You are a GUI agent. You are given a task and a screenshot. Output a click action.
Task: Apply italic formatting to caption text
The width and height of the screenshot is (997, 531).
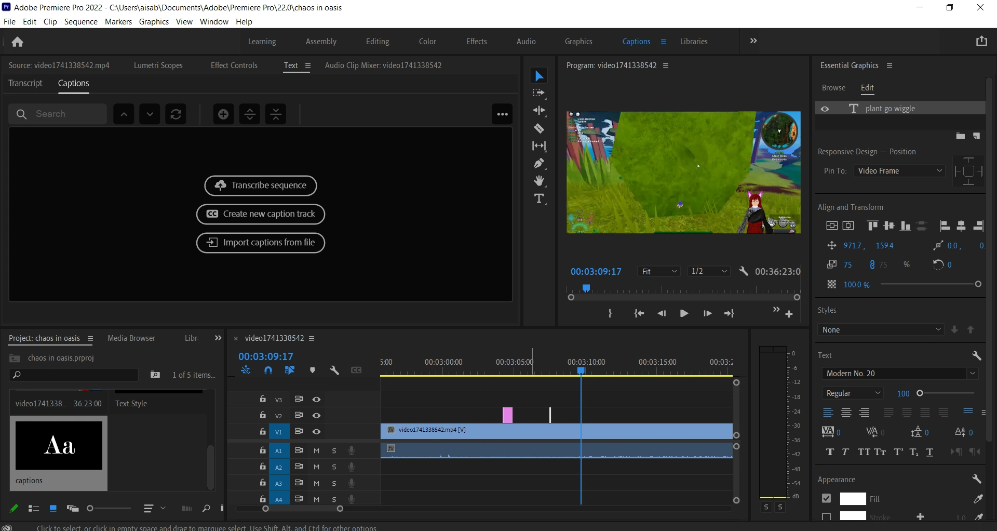click(845, 452)
